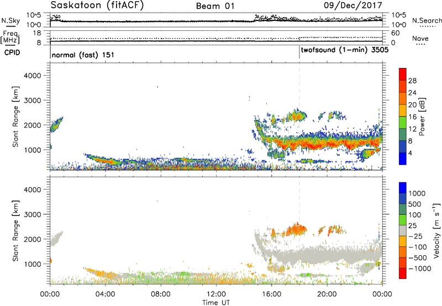Click the blue top of Velocity color bar
Image resolution: width=442 pixels, height=306 pixels.
pyautogui.click(x=403, y=188)
